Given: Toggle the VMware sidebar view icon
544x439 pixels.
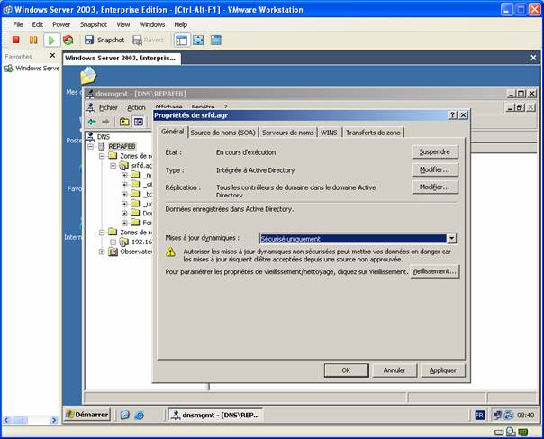Looking at the screenshot, I should tap(181, 41).
